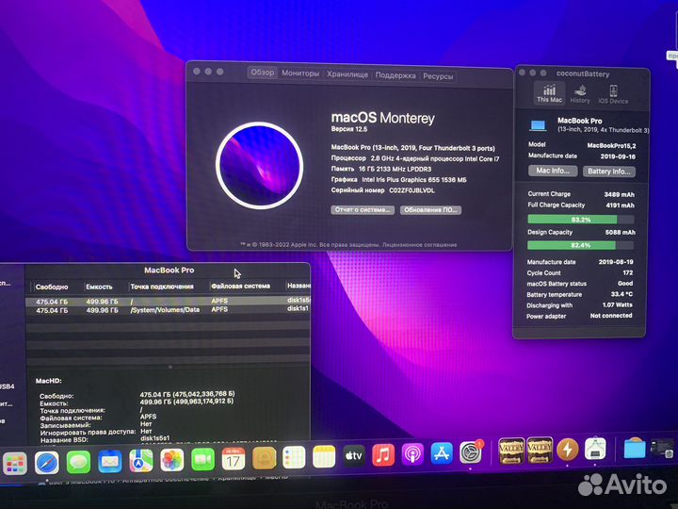
Task: Click the 16 ГБ 2133 MHz LPDDR3 memory text
Action: (x=395, y=170)
